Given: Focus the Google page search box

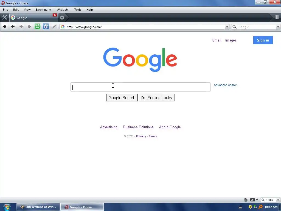Looking at the screenshot, I should point(140,87).
